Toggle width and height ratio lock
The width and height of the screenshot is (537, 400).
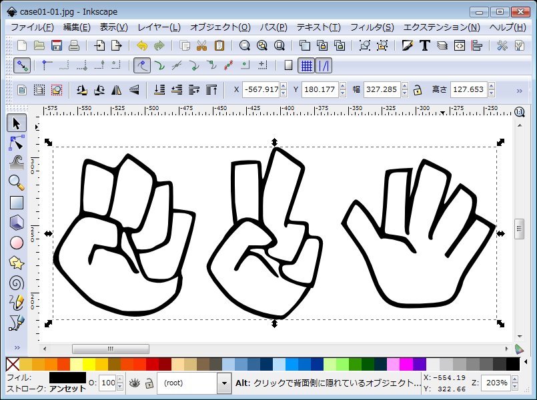coord(417,90)
